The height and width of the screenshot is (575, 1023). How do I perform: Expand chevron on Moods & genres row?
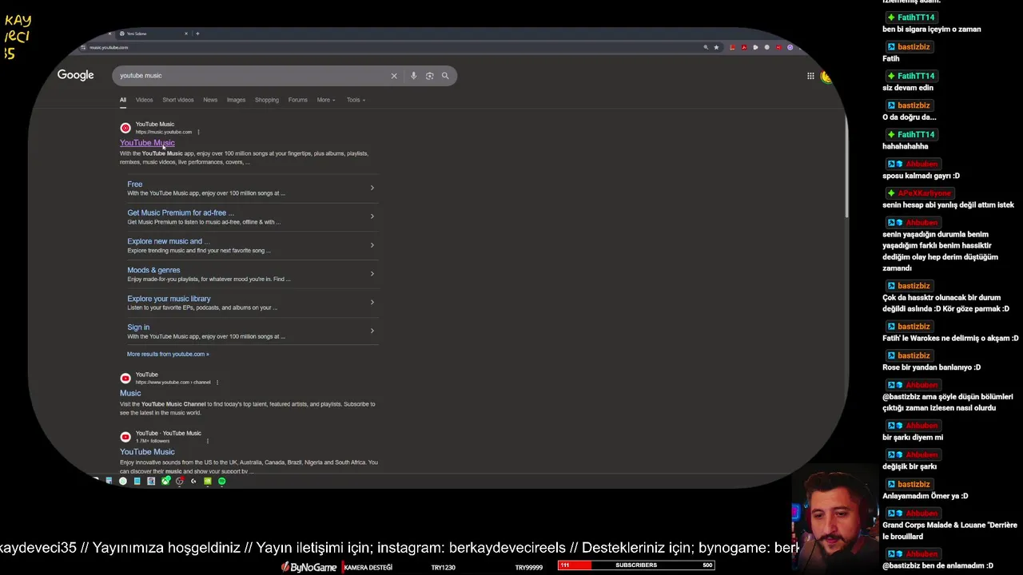pos(372,274)
